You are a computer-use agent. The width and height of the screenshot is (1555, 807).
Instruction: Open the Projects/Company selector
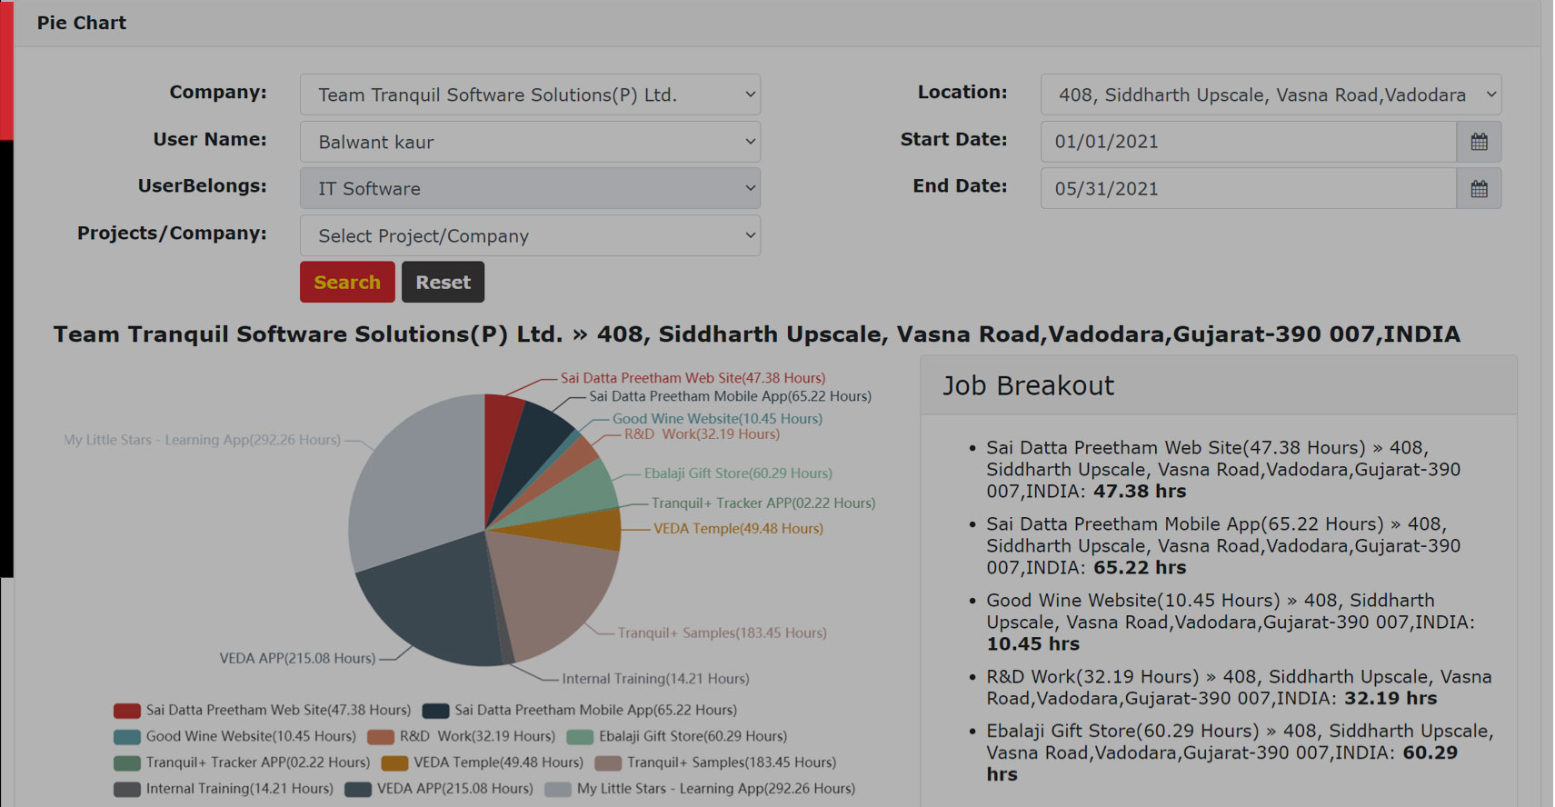tap(530, 236)
